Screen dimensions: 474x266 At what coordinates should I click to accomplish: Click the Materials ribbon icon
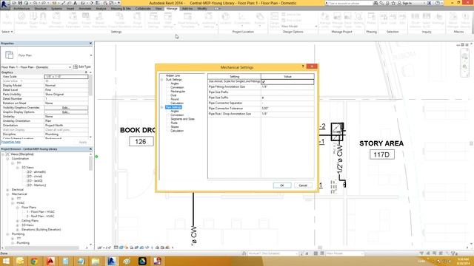21,18
